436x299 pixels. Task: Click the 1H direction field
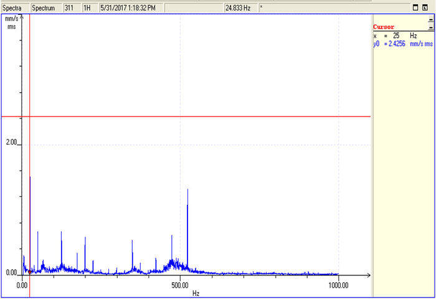point(90,8)
